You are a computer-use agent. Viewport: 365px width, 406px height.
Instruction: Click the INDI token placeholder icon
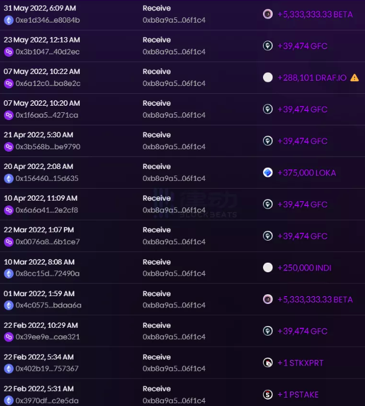tap(268, 267)
